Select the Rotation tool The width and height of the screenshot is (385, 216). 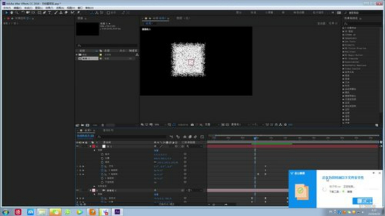[22, 12]
